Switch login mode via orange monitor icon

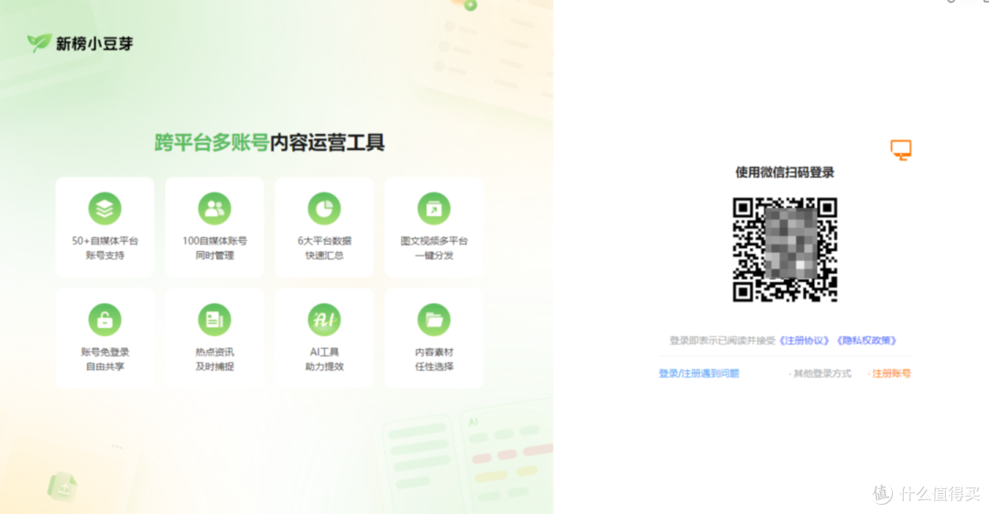[x=901, y=150]
